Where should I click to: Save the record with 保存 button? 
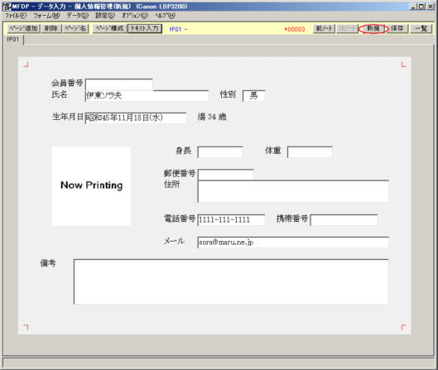pos(397,28)
